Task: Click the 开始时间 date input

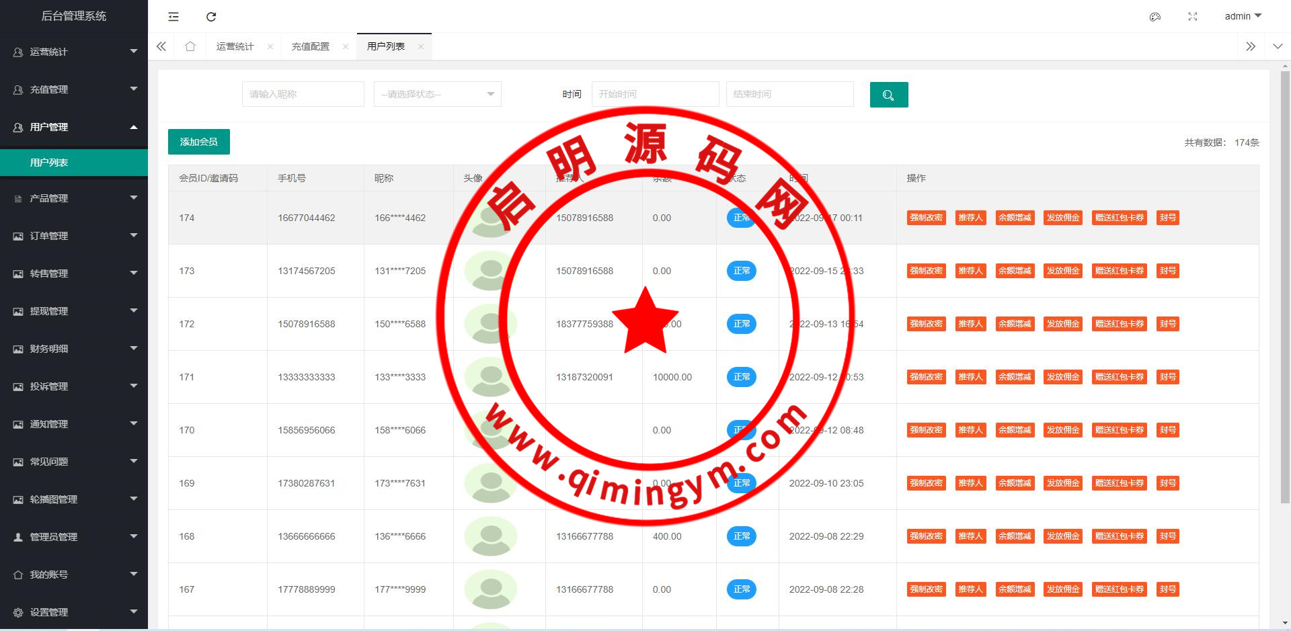Action: coord(655,94)
